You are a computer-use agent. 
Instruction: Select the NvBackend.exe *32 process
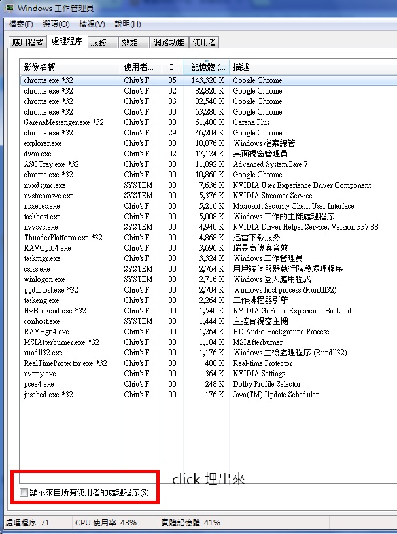tap(208, 311)
